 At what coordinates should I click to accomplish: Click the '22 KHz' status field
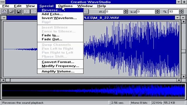(157, 103)
